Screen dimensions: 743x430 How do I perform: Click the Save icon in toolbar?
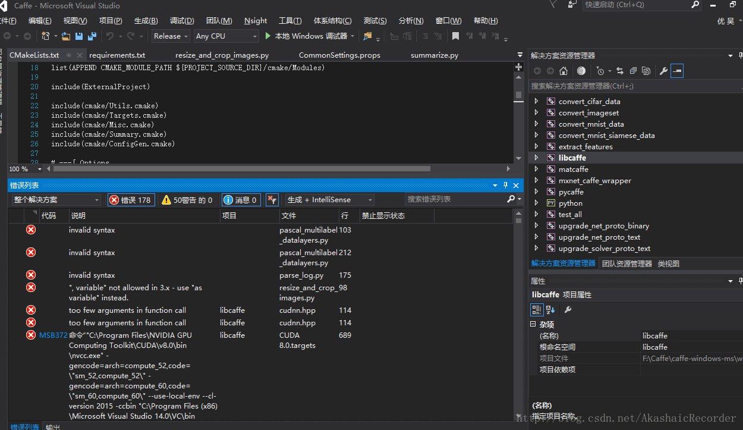(78, 36)
